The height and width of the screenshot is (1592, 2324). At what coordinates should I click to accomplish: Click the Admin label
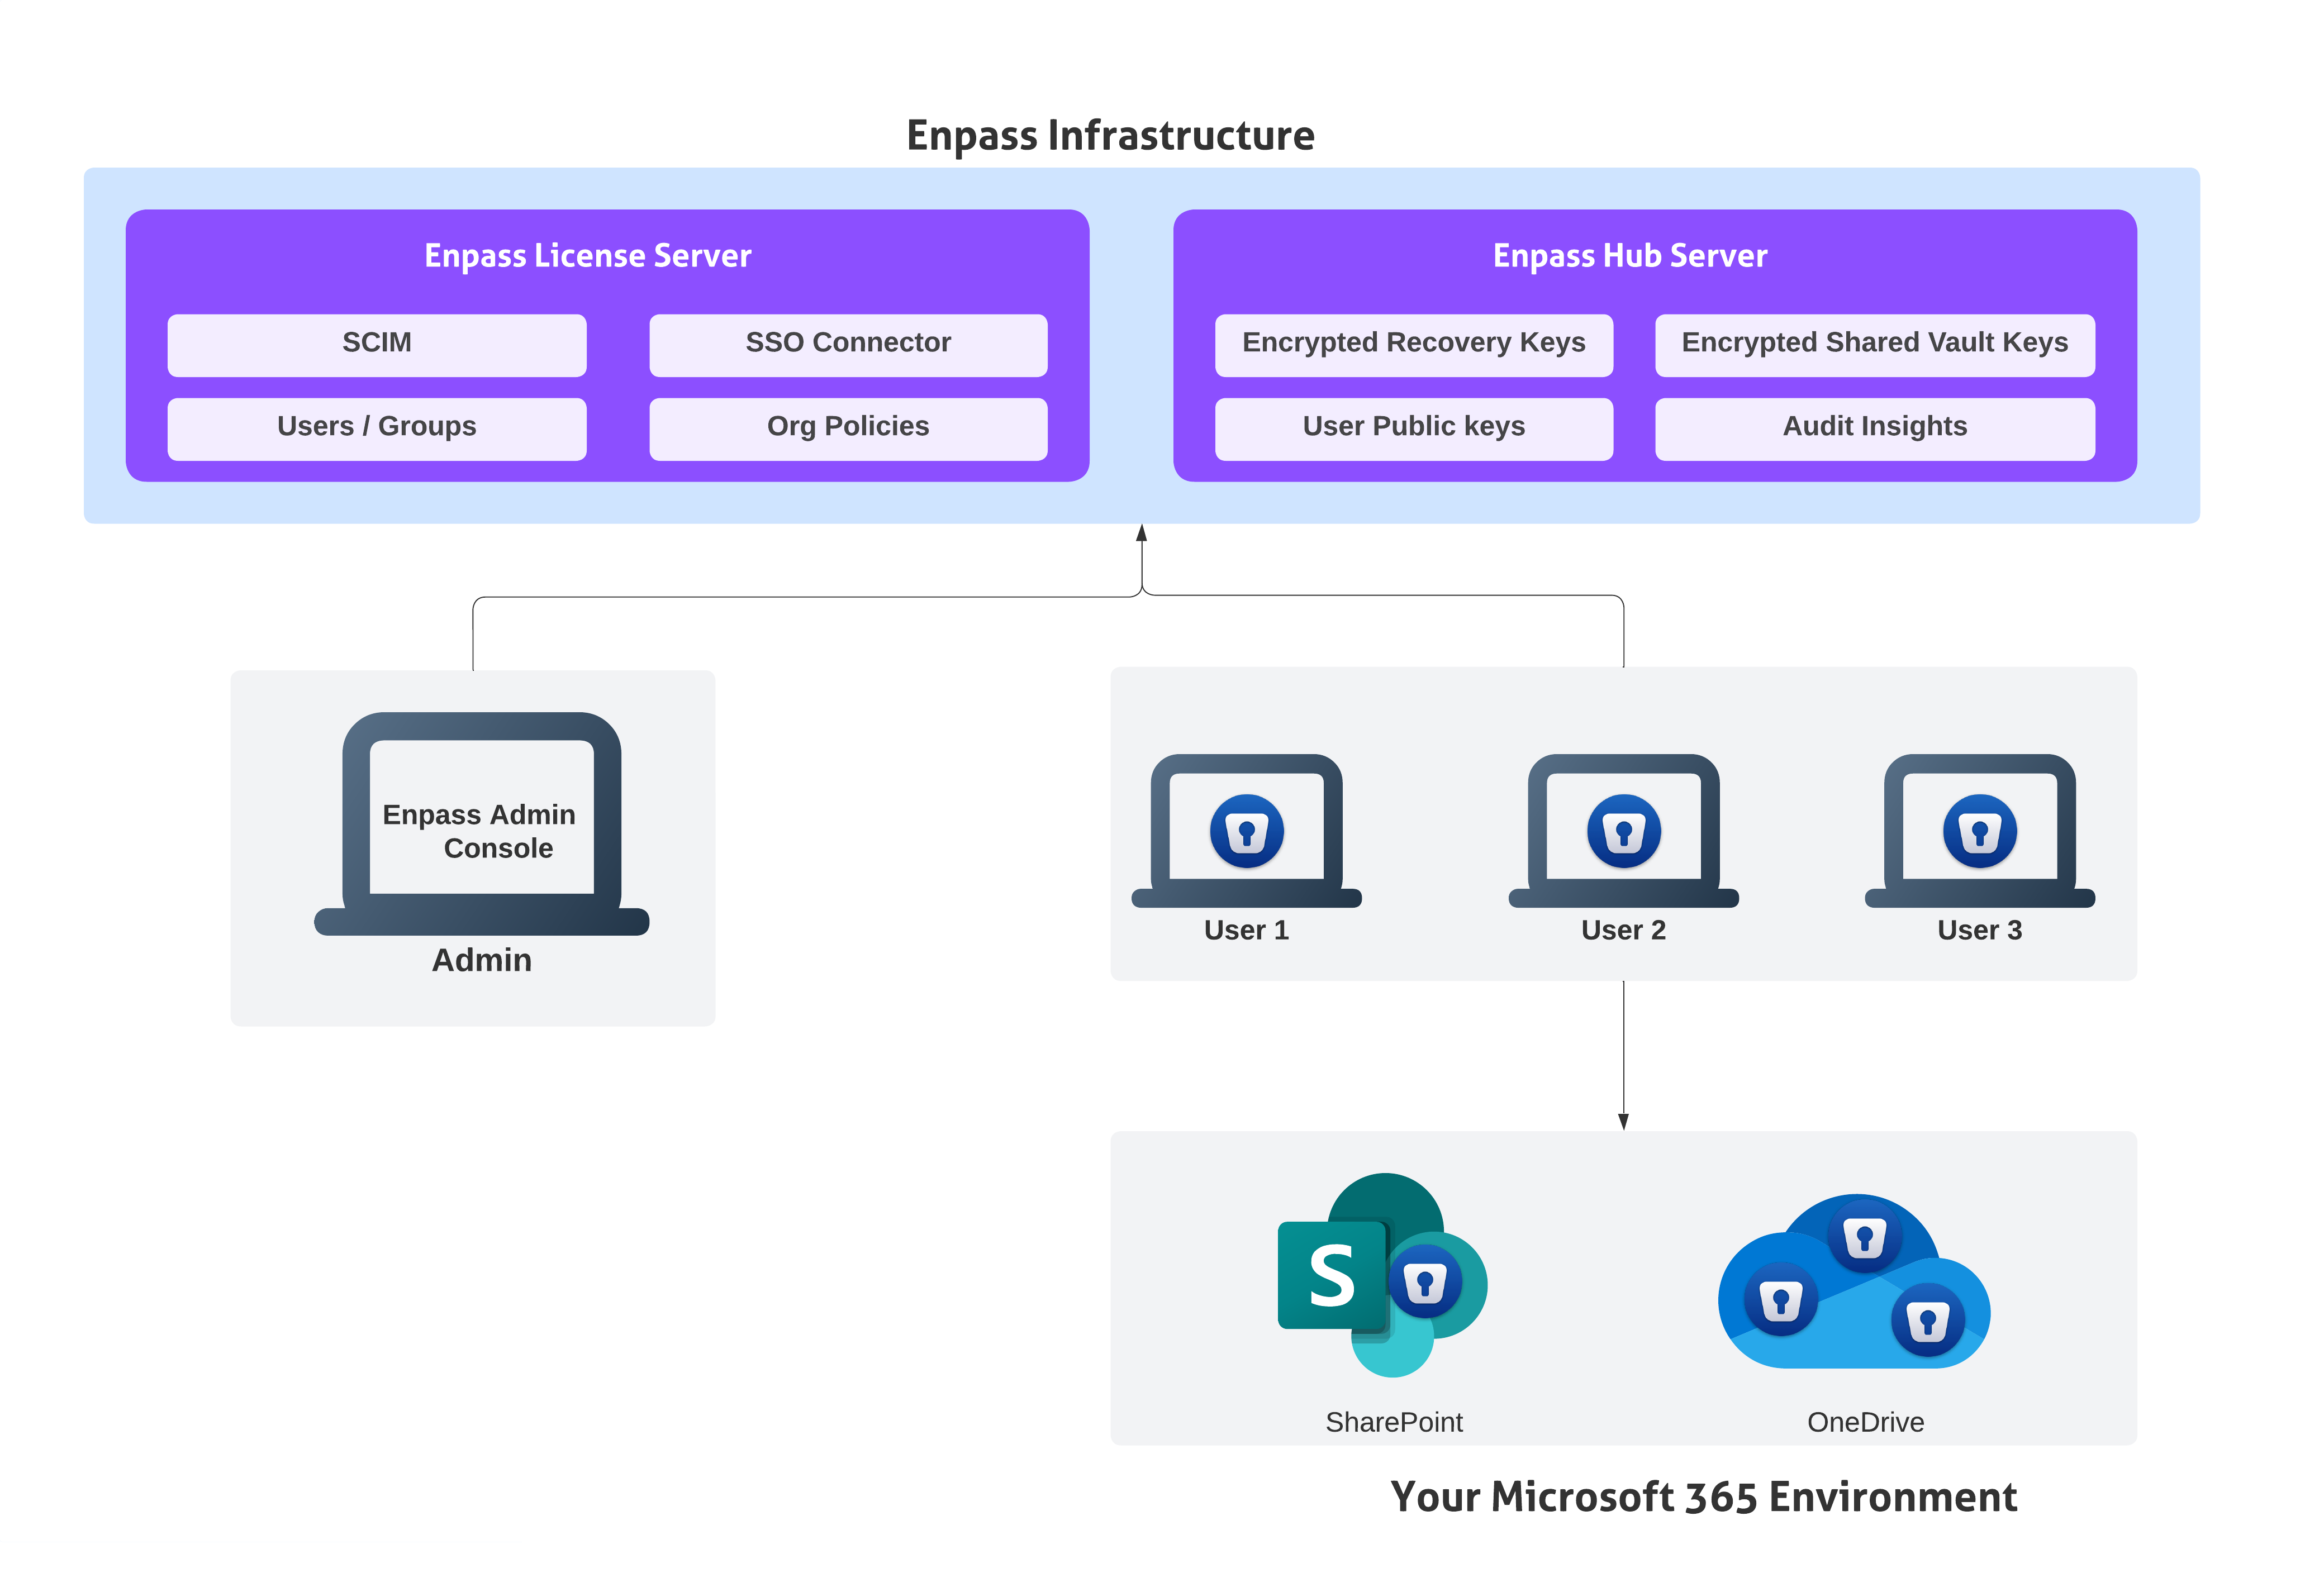coord(482,960)
